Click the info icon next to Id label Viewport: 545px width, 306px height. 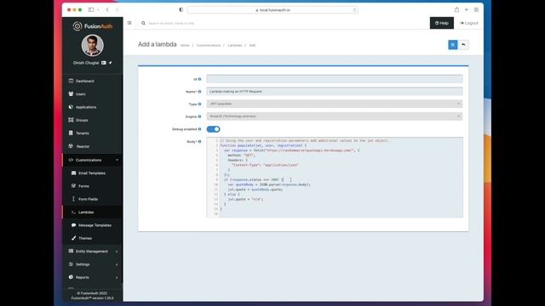(199, 79)
